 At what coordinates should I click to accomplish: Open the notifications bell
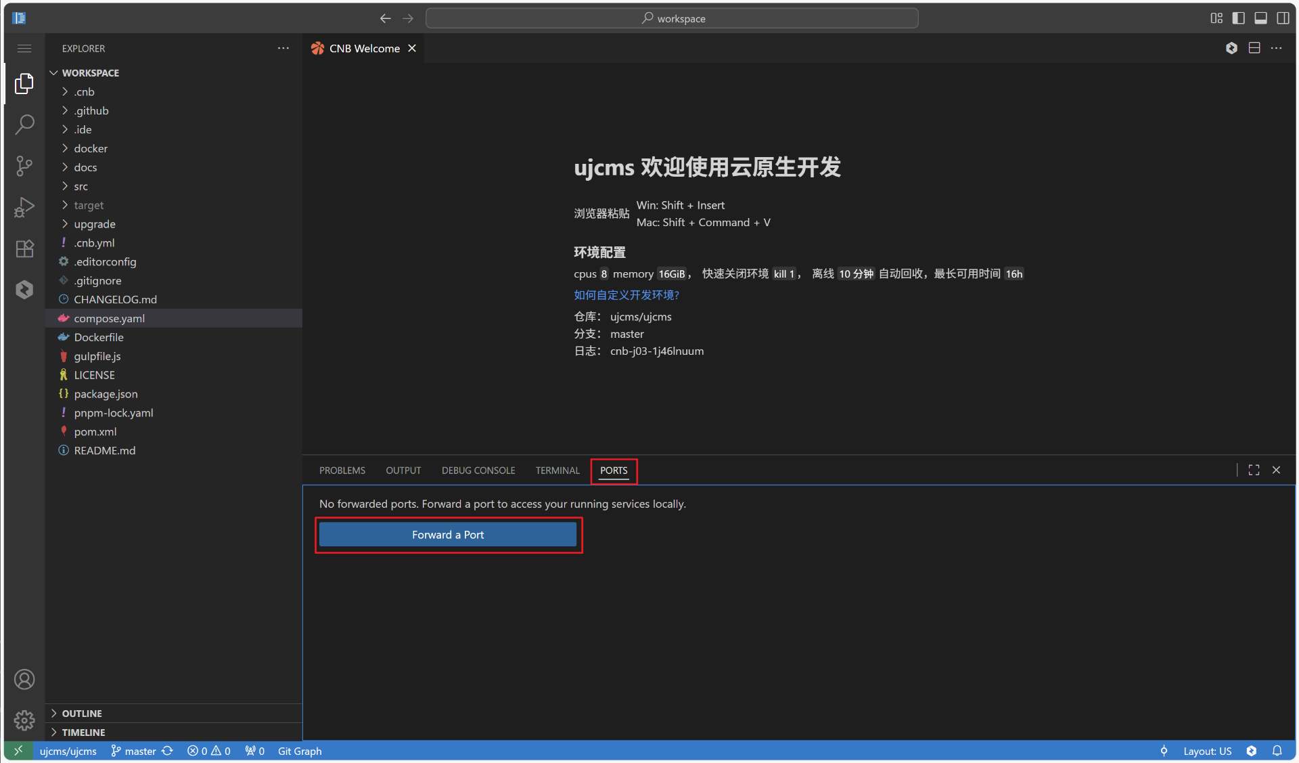pos(1277,751)
